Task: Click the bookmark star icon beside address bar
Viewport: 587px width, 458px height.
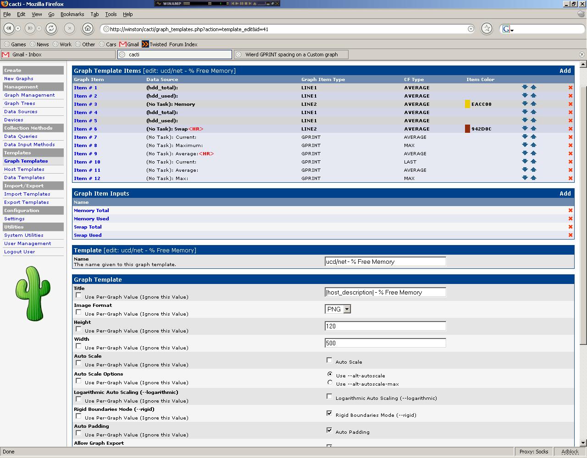Action: (487, 28)
